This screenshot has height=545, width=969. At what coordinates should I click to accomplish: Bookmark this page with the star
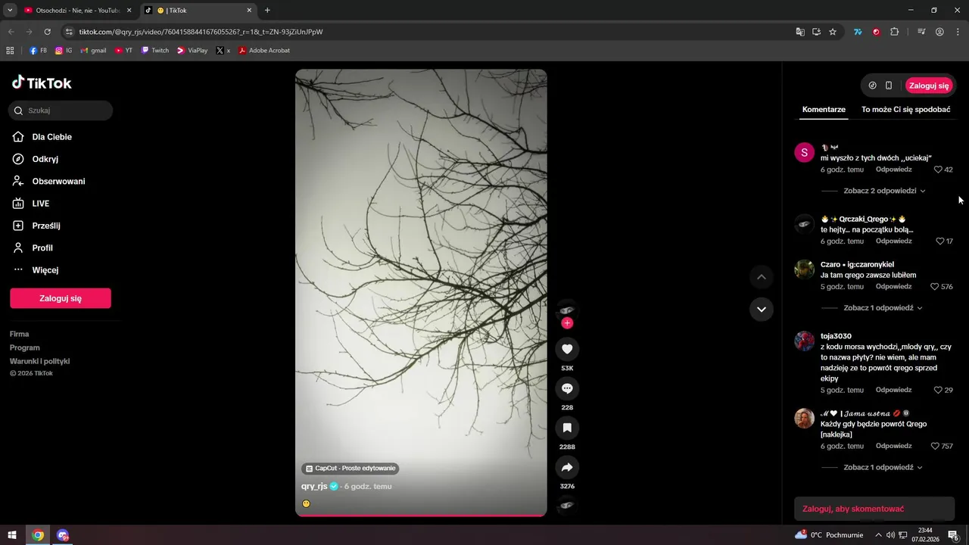click(x=833, y=32)
